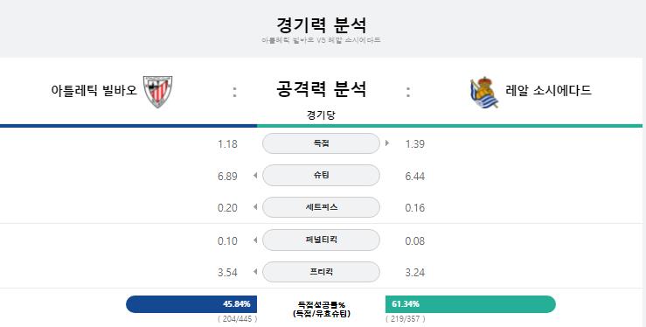Click the 공격력 분석 section heading
Viewport: 646px width, 327px height.
point(321,89)
